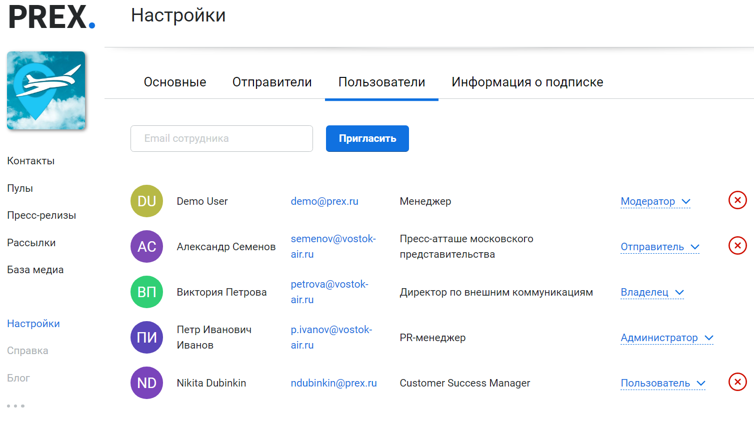This screenshot has width=754, height=422.
Task: Click the airplane company profile image
Action: pyautogui.click(x=46, y=91)
